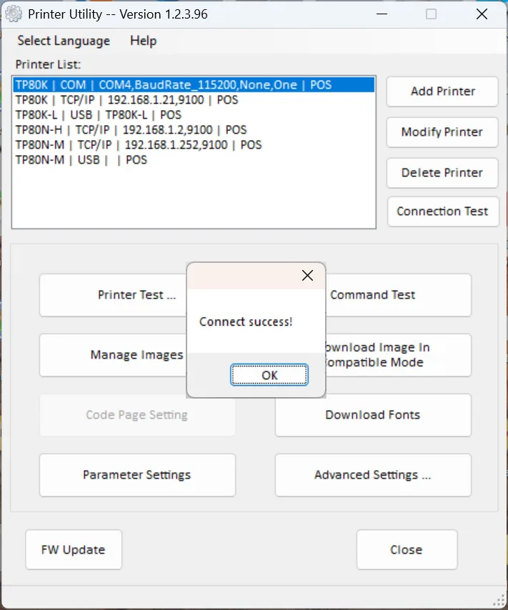Pick TP80N-M TCP/IP 192.168.1.252 printer
This screenshot has width=508, height=610.
pos(139,145)
